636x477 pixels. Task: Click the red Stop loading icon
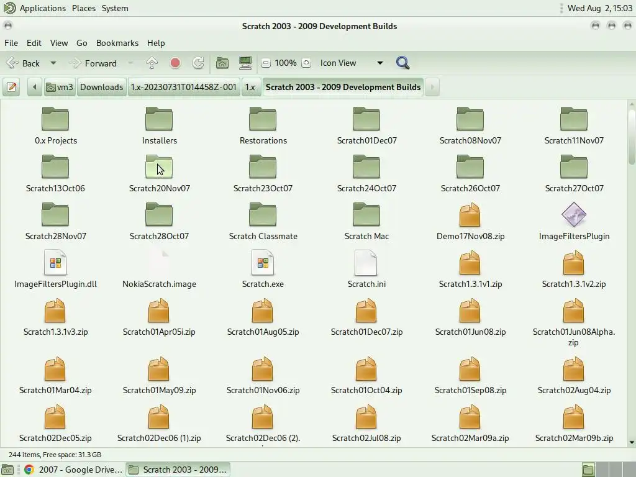175,63
